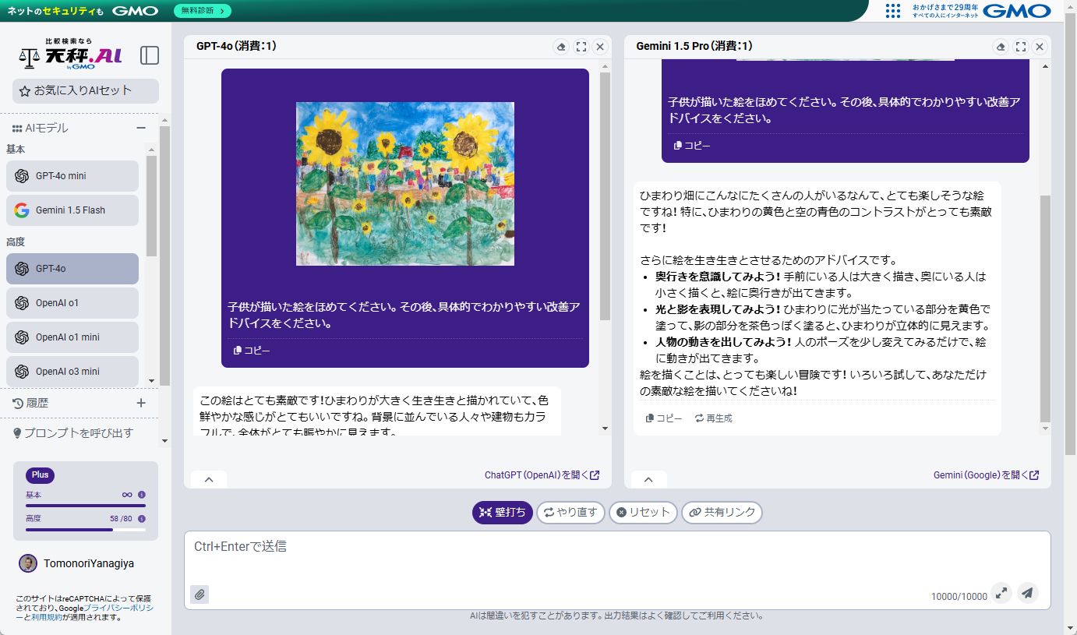Expand the 履歴 section with the plus icon
Viewport: 1077px width, 635px height.
tap(140, 403)
